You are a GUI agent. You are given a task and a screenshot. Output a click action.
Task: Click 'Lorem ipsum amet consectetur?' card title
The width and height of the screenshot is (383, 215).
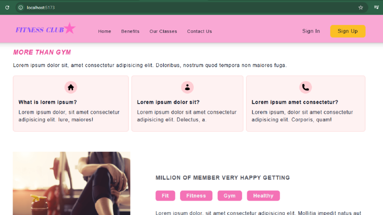tap(295, 102)
